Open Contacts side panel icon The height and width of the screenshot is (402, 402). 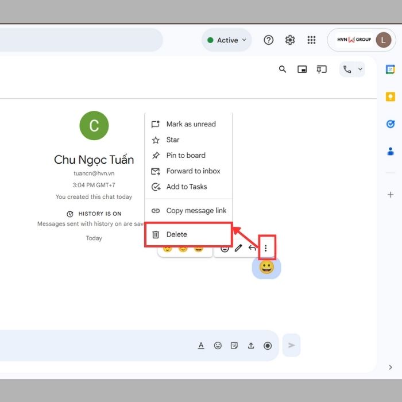tap(390, 151)
